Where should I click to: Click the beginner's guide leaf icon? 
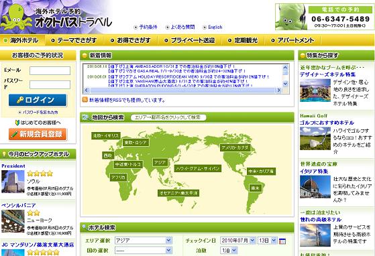(17, 123)
